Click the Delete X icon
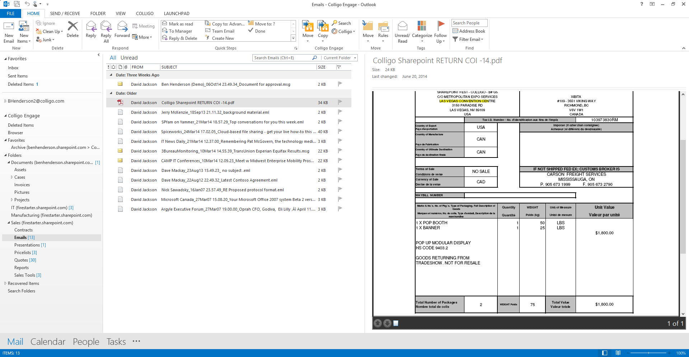The image size is (689, 357). pos(73,26)
